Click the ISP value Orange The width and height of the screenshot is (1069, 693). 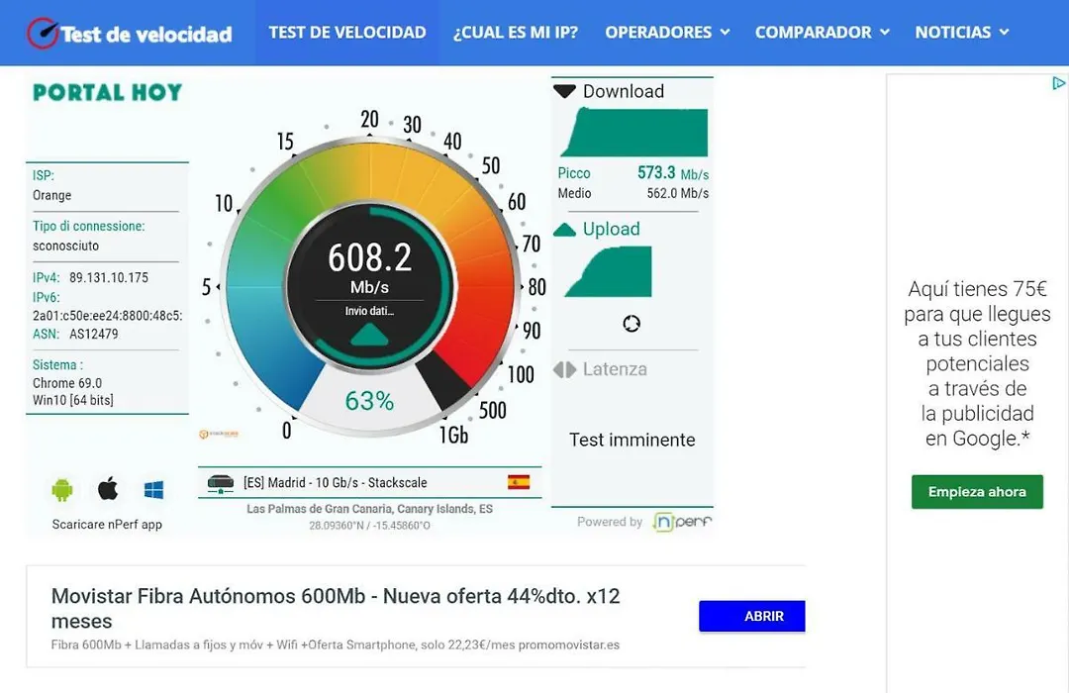pos(51,195)
